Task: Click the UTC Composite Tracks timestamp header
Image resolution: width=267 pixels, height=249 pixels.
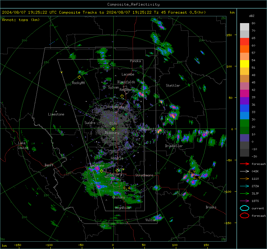Action: 104,12
